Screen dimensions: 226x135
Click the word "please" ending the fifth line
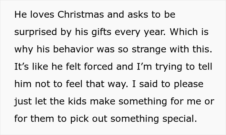point(189,84)
